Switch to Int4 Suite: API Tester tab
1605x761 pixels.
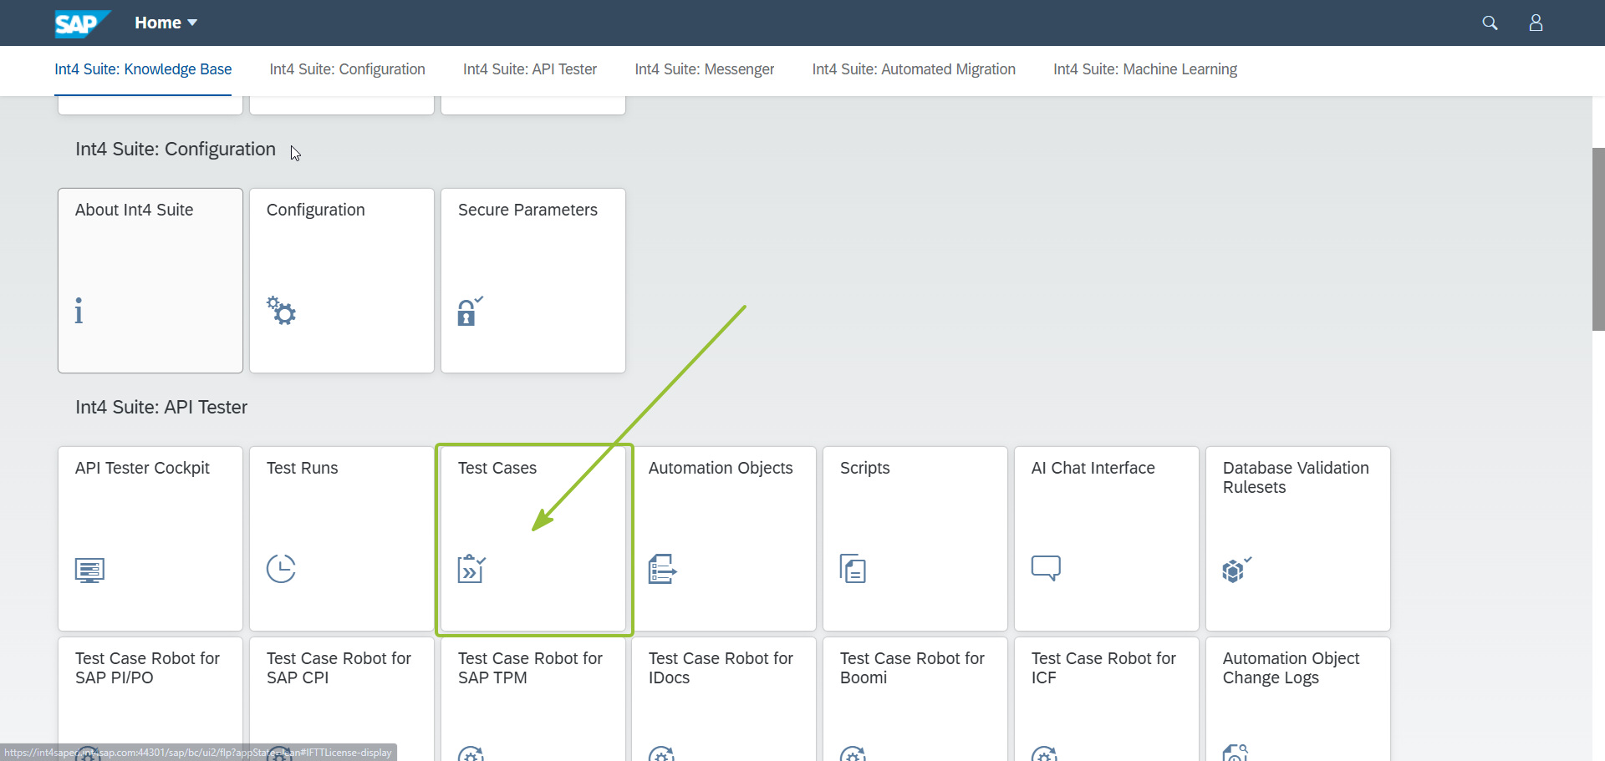pyautogui.click(x=530, y=69)
